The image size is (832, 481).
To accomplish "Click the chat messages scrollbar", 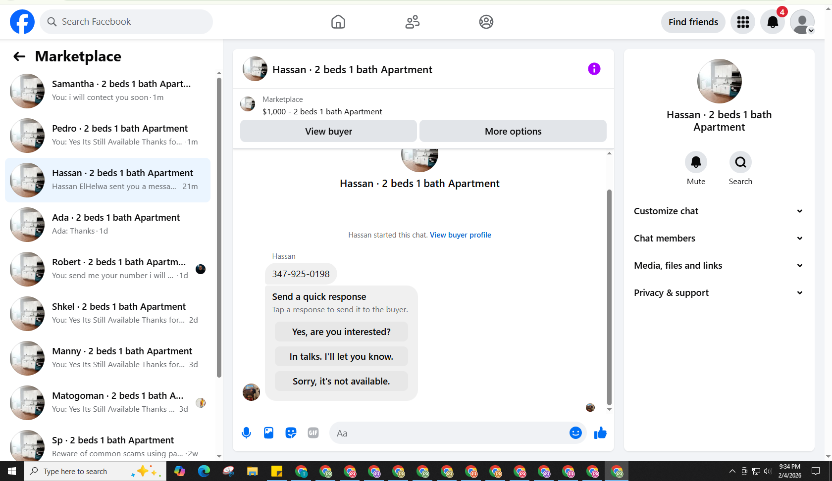I will [609, 297].
